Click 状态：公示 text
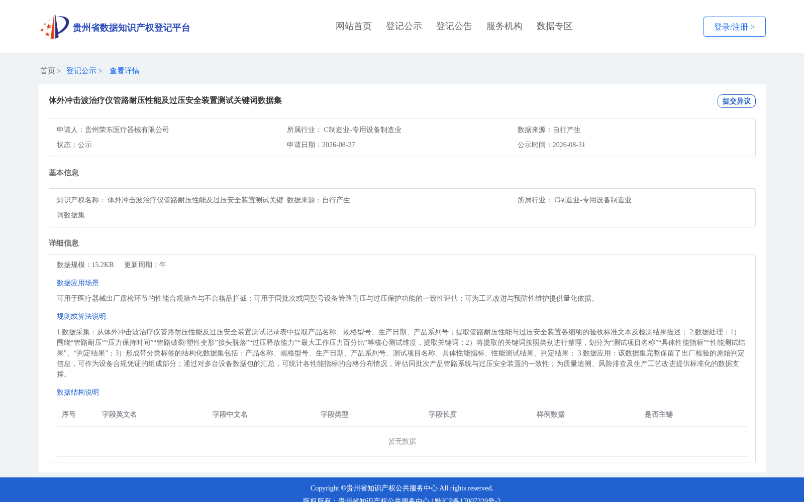This screenshot has width=804, height=502. pos(74,145)
